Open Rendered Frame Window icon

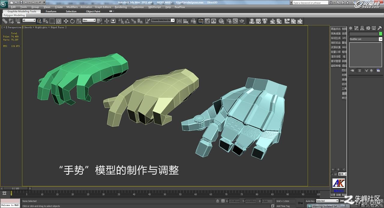pyautogui.click(x=235, y=21)
